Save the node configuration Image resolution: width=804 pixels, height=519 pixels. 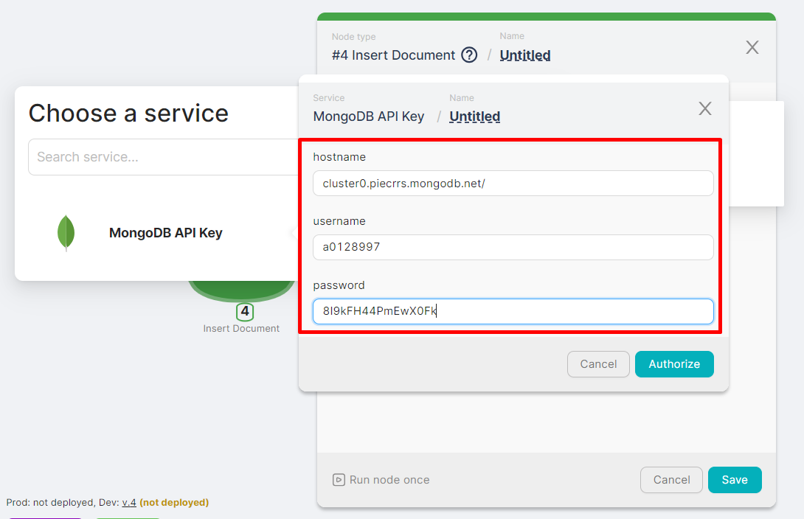click(734, 480)
